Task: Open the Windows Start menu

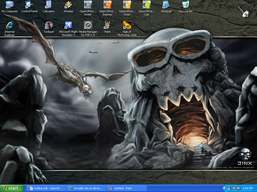Action: 12,188
